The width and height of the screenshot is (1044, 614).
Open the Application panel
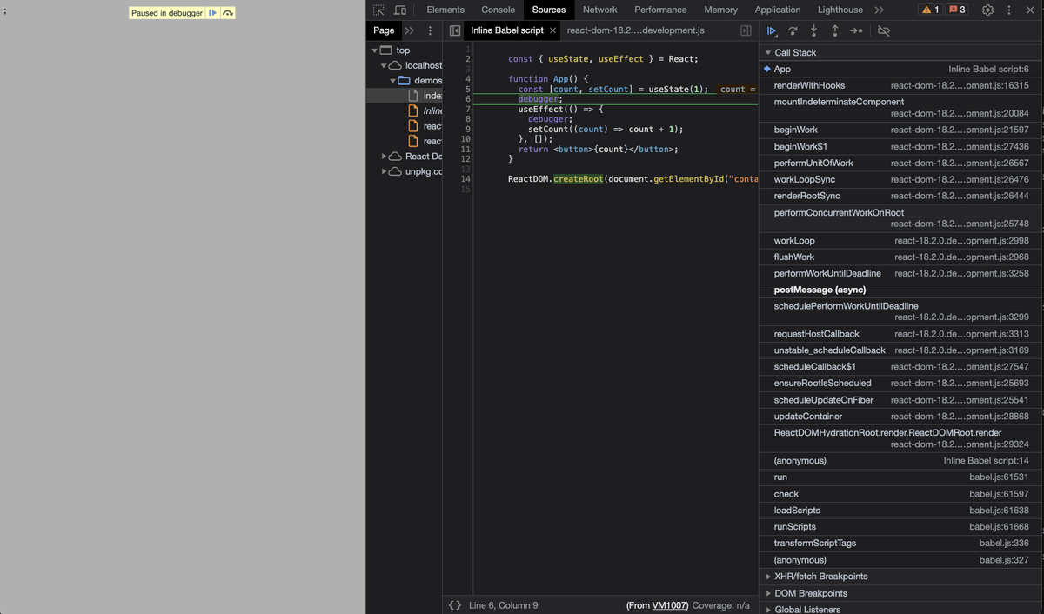point(778,10)
